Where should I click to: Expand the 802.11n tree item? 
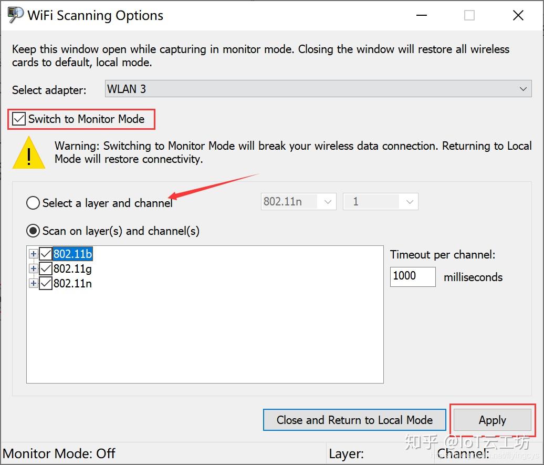click(33, 283)
